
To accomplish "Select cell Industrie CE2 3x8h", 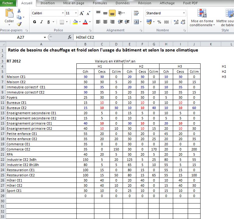I will 41,160.
